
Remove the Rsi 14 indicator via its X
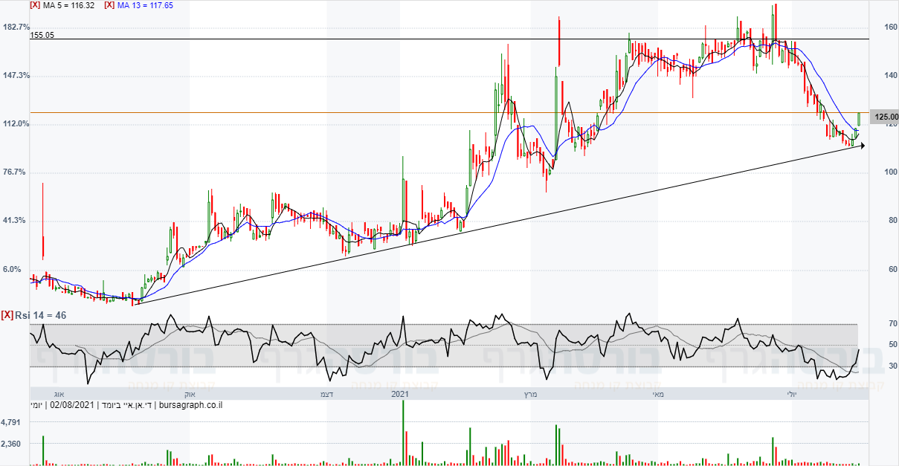click(x=7, y=315)
